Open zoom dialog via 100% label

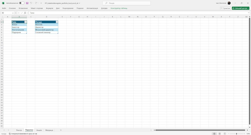point(248,134)
